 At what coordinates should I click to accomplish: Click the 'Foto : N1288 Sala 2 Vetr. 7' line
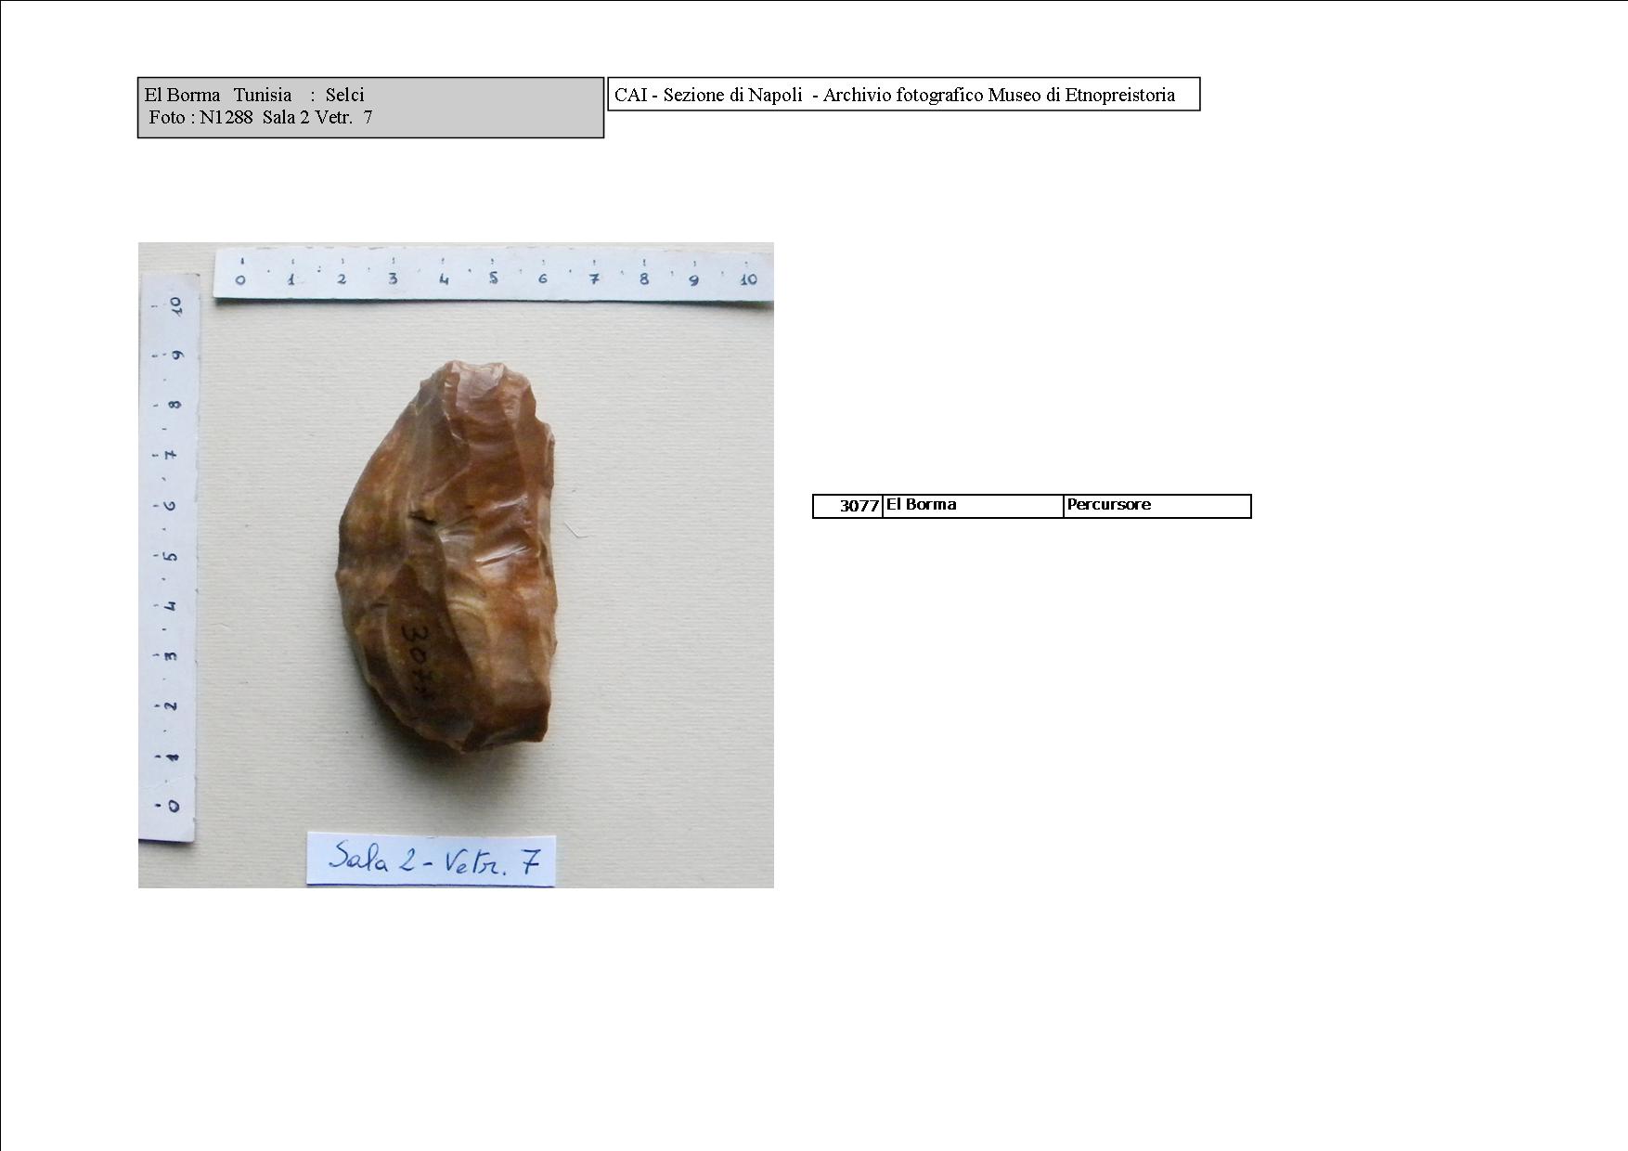click(261, 117)
